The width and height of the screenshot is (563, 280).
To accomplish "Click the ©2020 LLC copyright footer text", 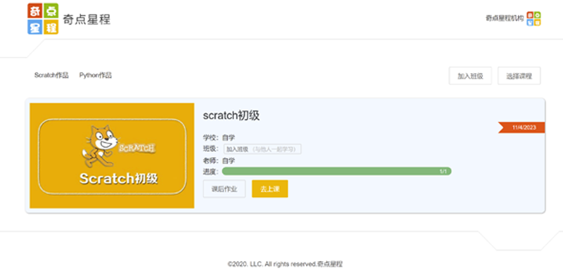I will click(x=285, y=265).
